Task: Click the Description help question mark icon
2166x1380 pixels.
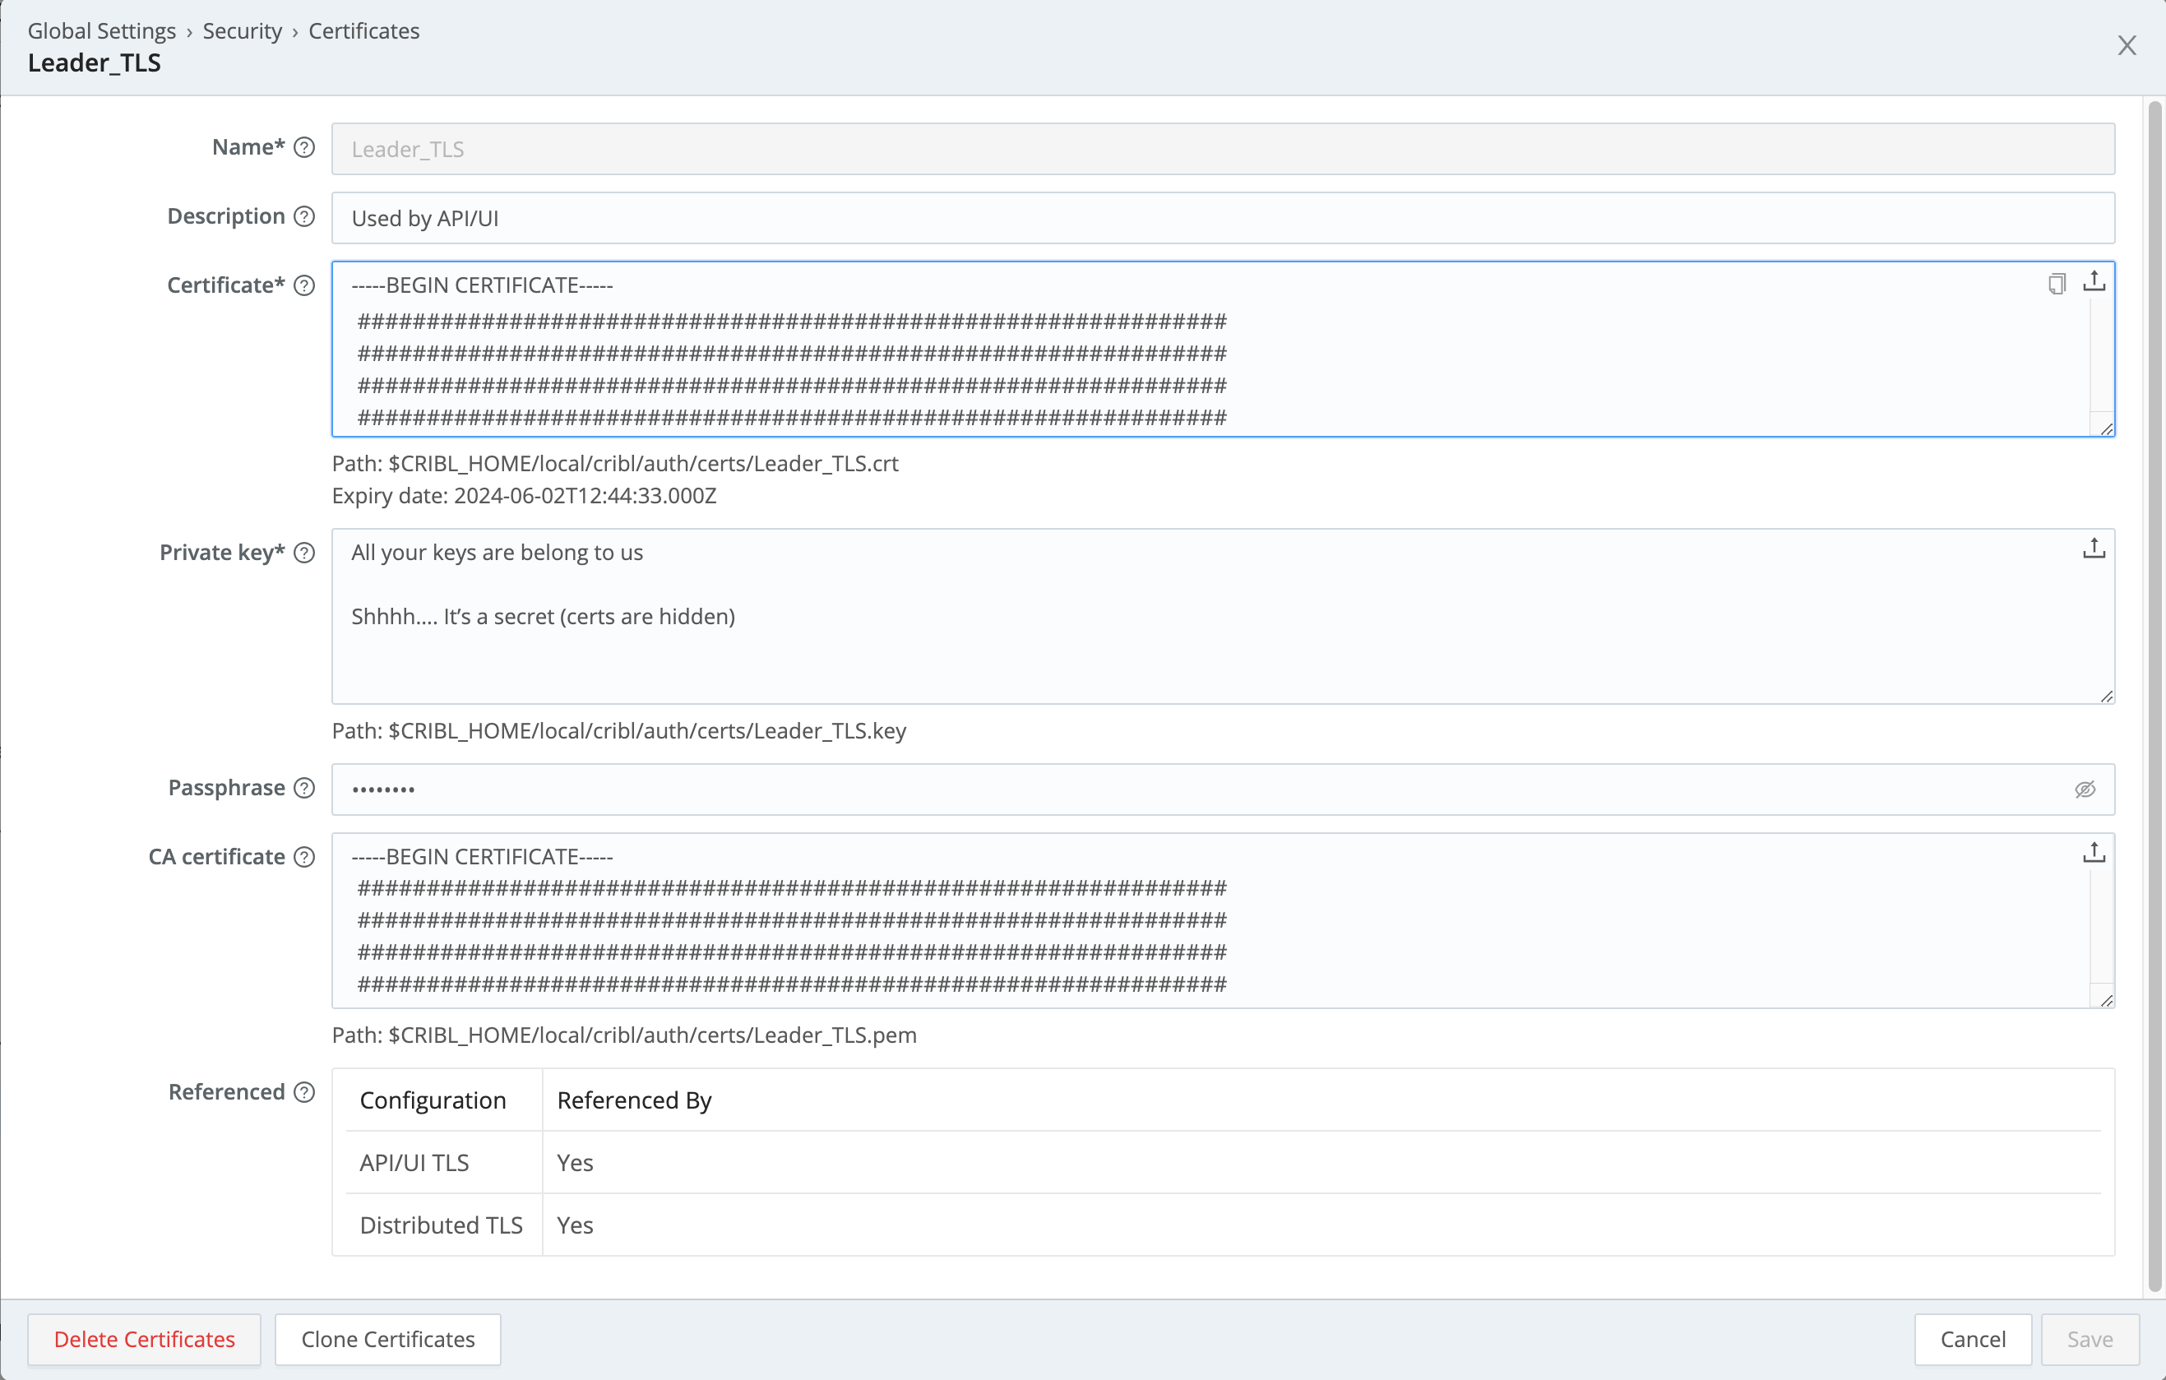Action: (304, 217)
